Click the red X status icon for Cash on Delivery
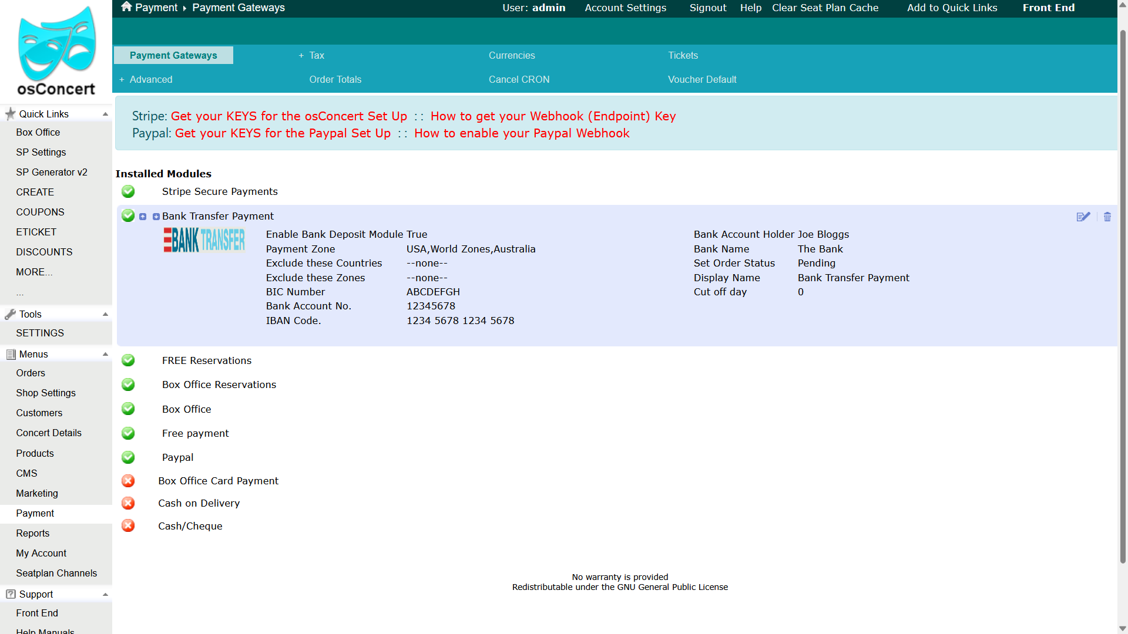Viewport: 1128px width, 634px height. [128, 503]
